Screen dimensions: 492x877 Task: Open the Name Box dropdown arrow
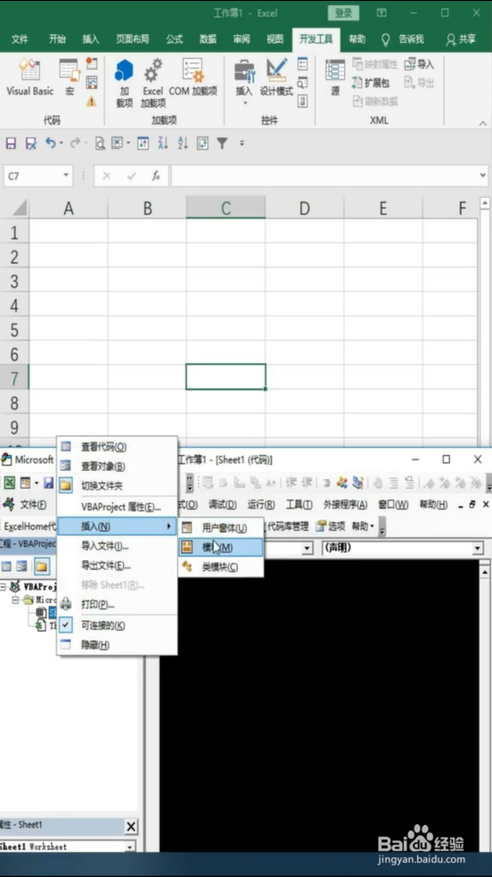(66, 176)
